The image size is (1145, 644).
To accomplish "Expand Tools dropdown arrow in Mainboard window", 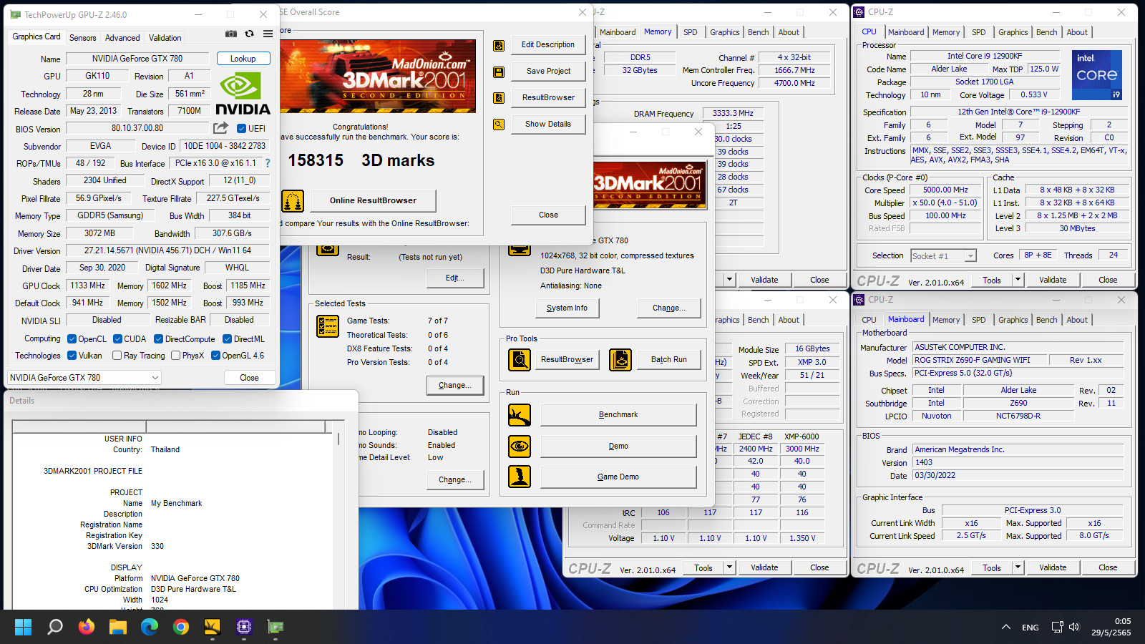I will 1018,567.
